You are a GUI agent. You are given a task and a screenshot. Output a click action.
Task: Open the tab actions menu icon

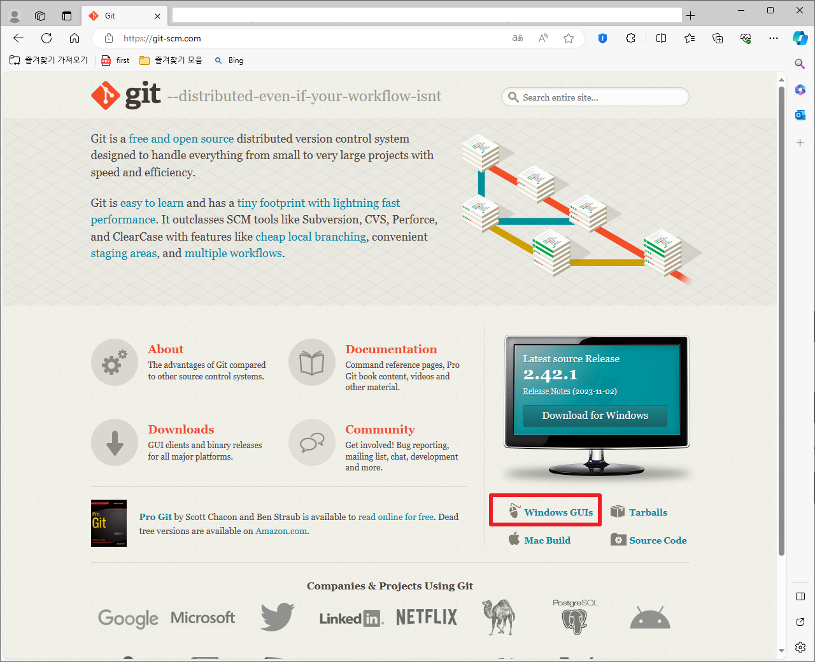(67, 16)
